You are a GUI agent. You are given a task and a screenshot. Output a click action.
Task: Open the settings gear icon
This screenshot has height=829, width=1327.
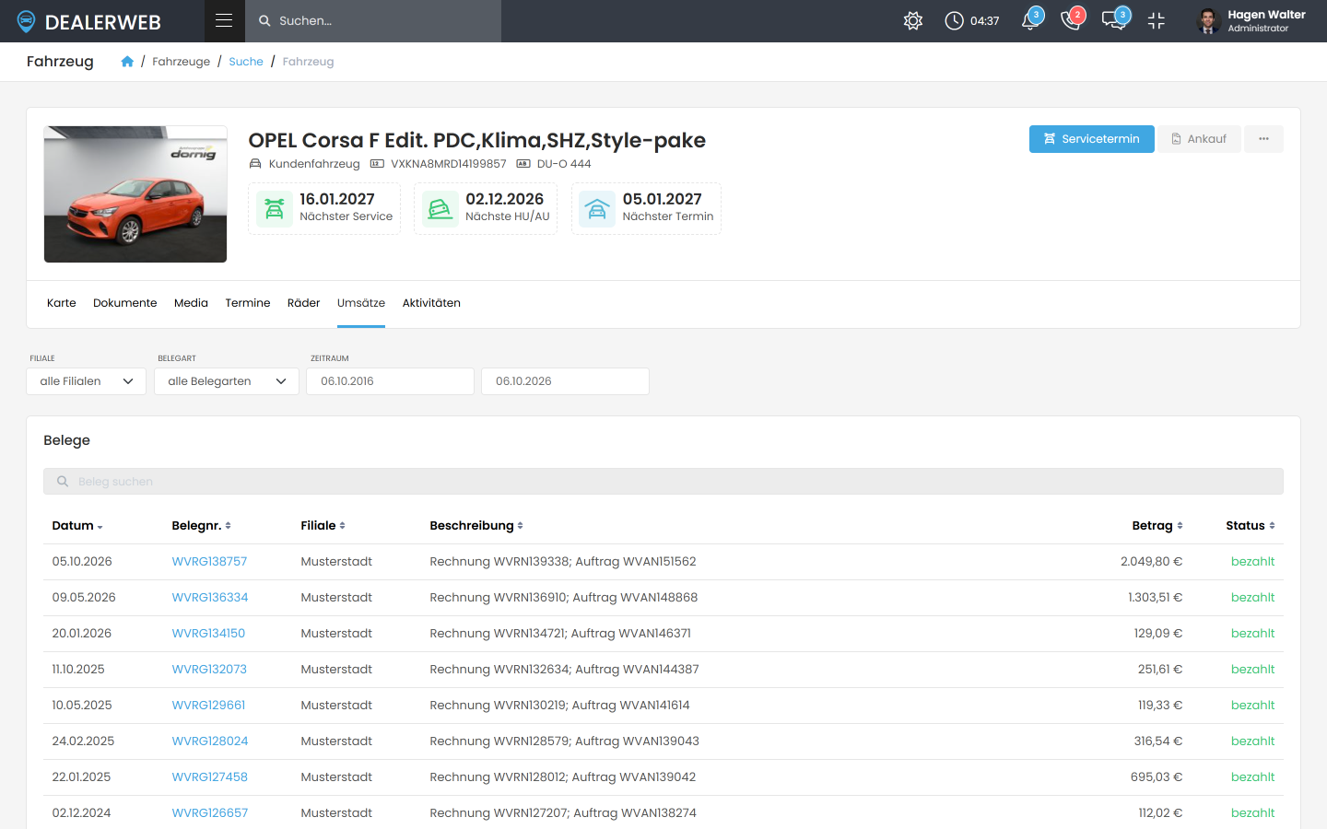[x=913, y=20]
